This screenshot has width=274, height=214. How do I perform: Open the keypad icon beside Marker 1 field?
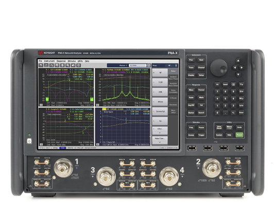149,65
